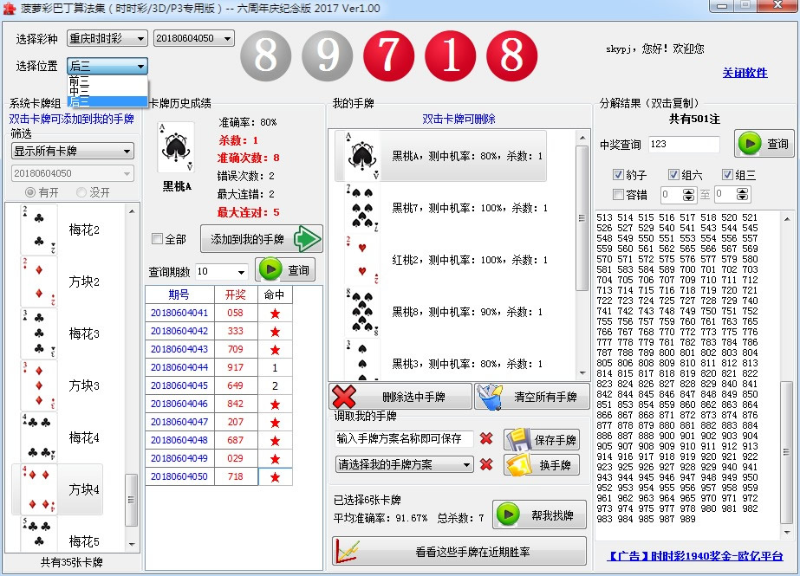This screenshot has height=576, width=800.
Task: Click the 换手牌 folder icon button
Action: (518, 465)
